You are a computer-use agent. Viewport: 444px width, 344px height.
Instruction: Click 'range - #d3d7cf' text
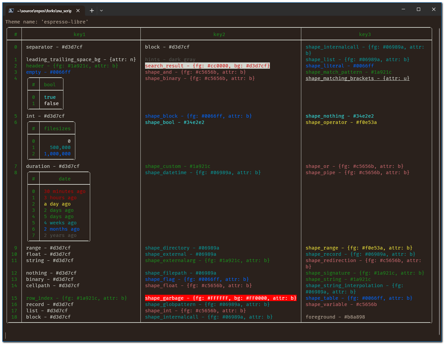click(x=48, y=248)
